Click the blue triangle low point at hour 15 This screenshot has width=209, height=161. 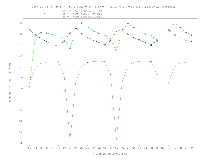coord(58,46)
